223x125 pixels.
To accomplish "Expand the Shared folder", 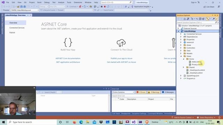I will pyautogui.click(x=184, y=67).
